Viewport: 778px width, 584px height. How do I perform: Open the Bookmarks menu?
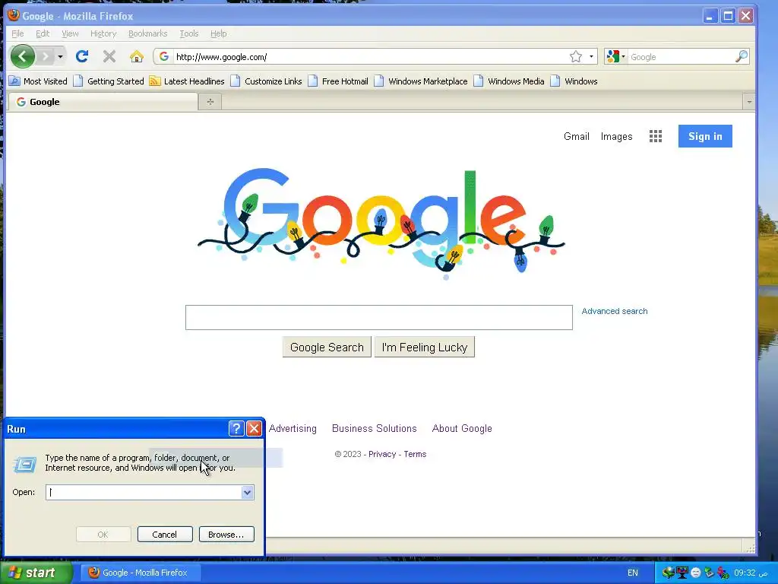click(x=148, y=33)
